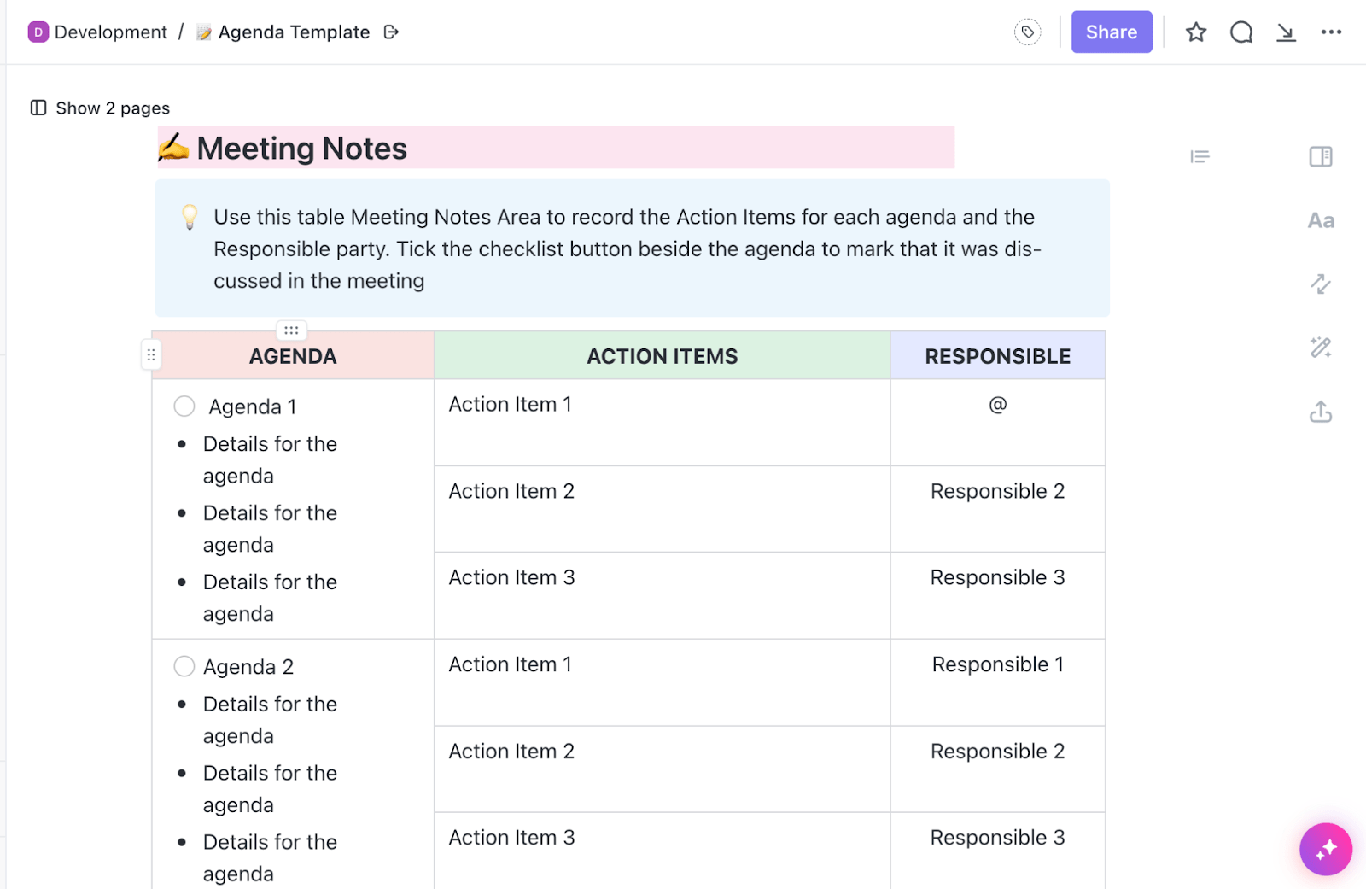
Task: Click Action Item 2 under Agenda 1
Action: tap(511, 491)
